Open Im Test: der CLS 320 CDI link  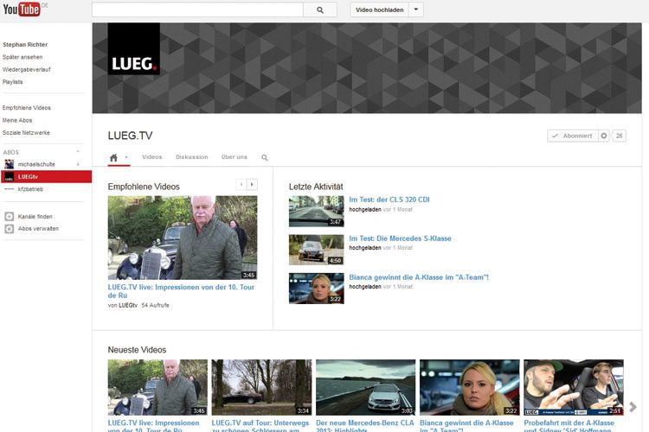click(x=389, y=200)
